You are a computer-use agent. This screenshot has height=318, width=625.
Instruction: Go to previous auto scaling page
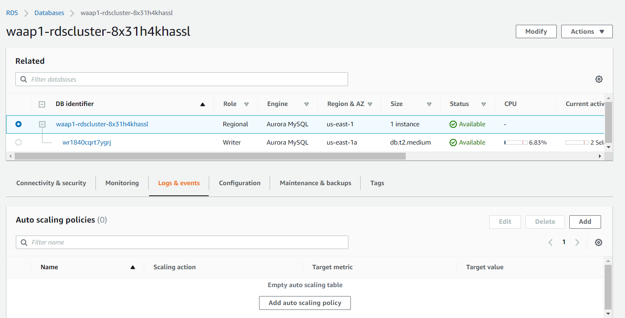(x=550, y=242)
